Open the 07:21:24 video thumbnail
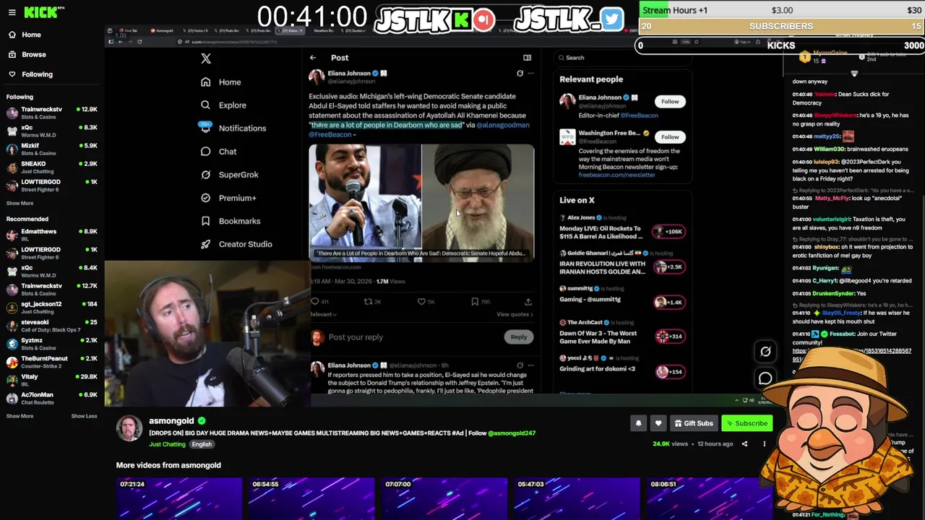The width and height of the screenshot is (925, 520). click(x=179, y=499)
